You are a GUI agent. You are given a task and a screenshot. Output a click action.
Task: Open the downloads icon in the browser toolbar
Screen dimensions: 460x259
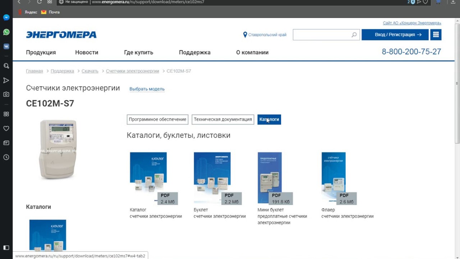click(453, 2)
